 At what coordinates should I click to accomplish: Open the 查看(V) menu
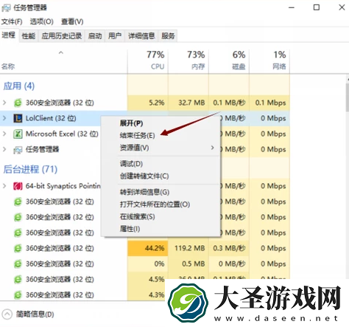pos(72,21)
